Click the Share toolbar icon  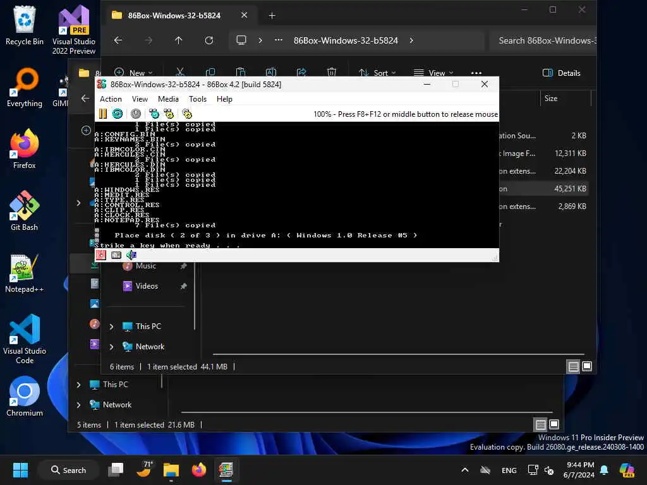(x=301, y=73)
